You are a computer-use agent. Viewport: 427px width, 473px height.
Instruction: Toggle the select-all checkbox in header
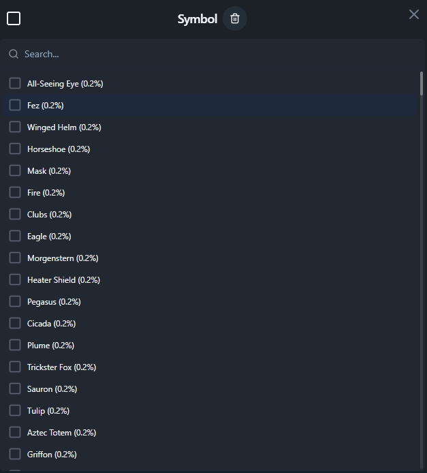tap(14, 18)
